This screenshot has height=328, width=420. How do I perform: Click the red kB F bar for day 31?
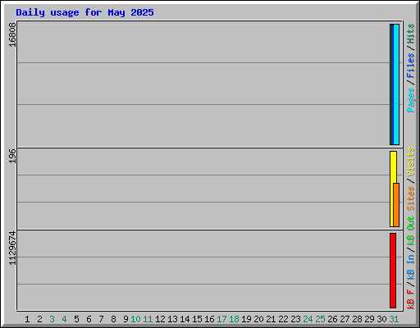393,271
